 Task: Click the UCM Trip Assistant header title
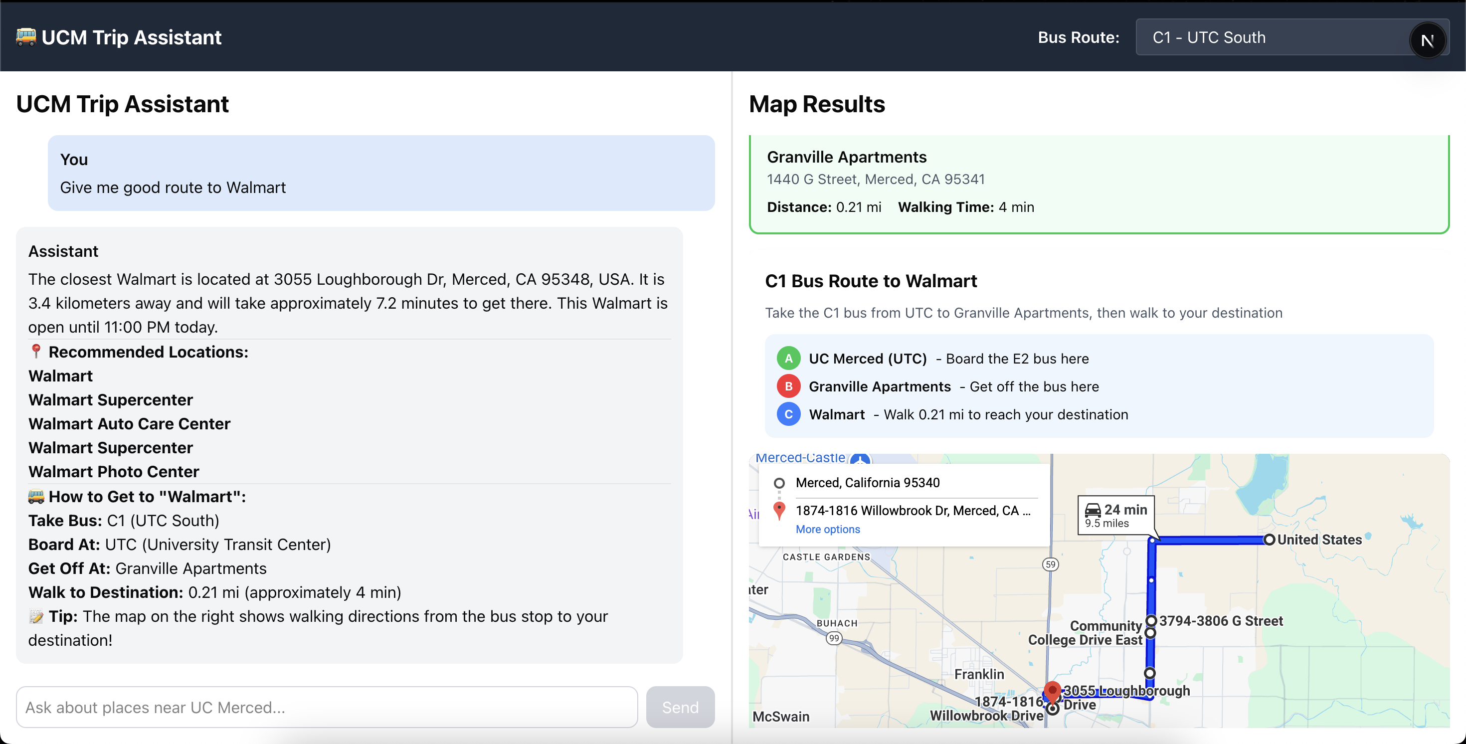click(131, 37)
